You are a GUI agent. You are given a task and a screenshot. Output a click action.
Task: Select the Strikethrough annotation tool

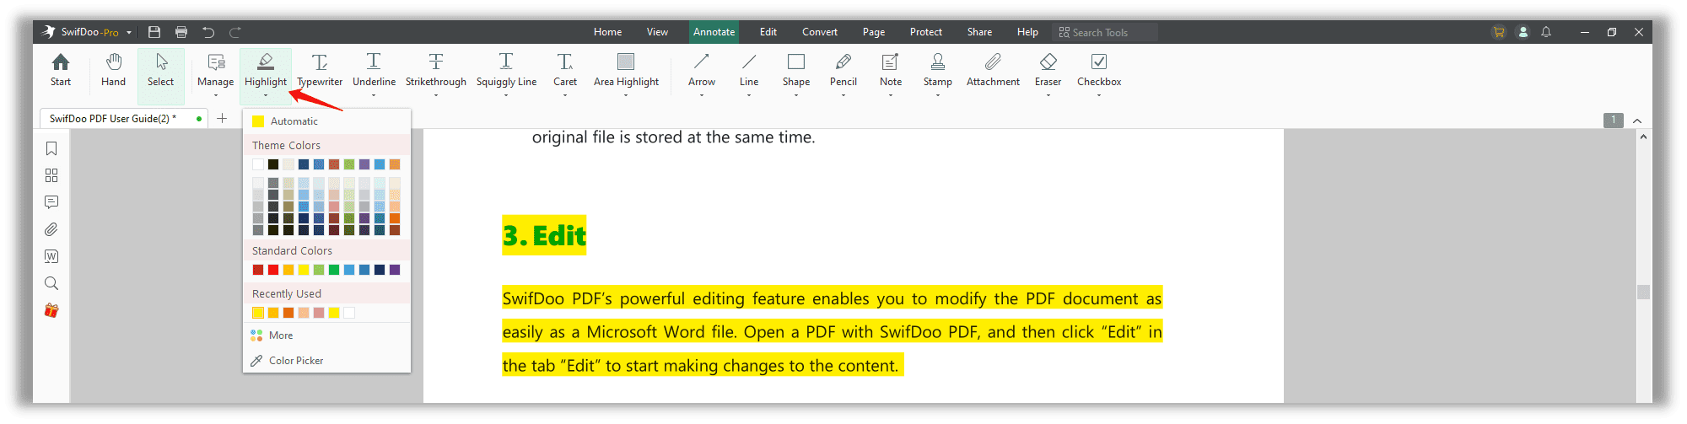pyautogui.click(x=435, y=70)
